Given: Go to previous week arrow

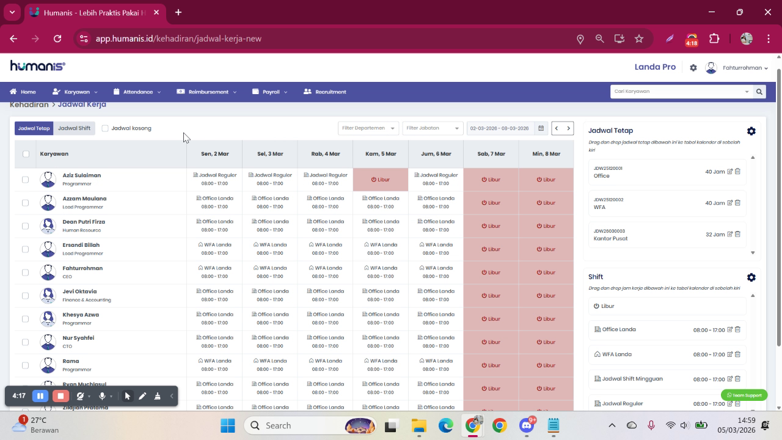Looking at the screenshot, I should click(557, 128).
